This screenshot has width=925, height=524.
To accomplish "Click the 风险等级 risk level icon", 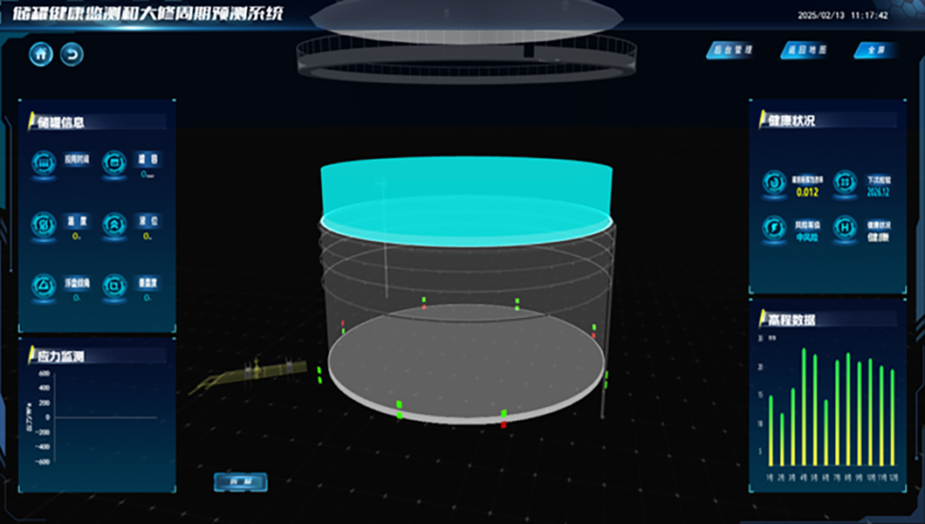I will tap(773, 227).
